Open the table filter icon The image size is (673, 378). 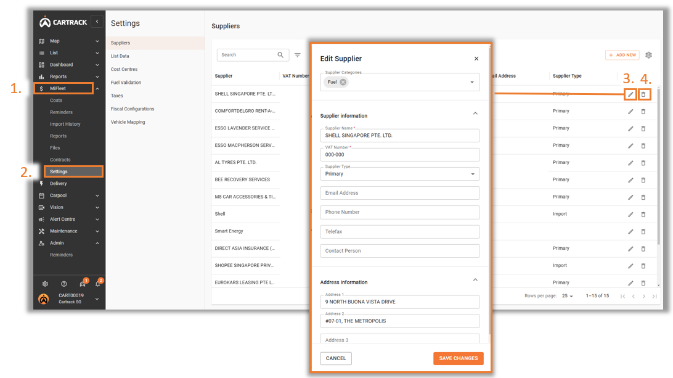298,55
